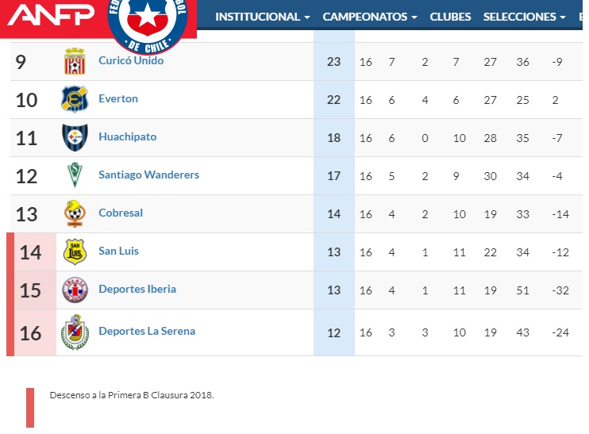Click the Curicó Unido team crest
Viewport: 589px width, 434px height.
75,61
